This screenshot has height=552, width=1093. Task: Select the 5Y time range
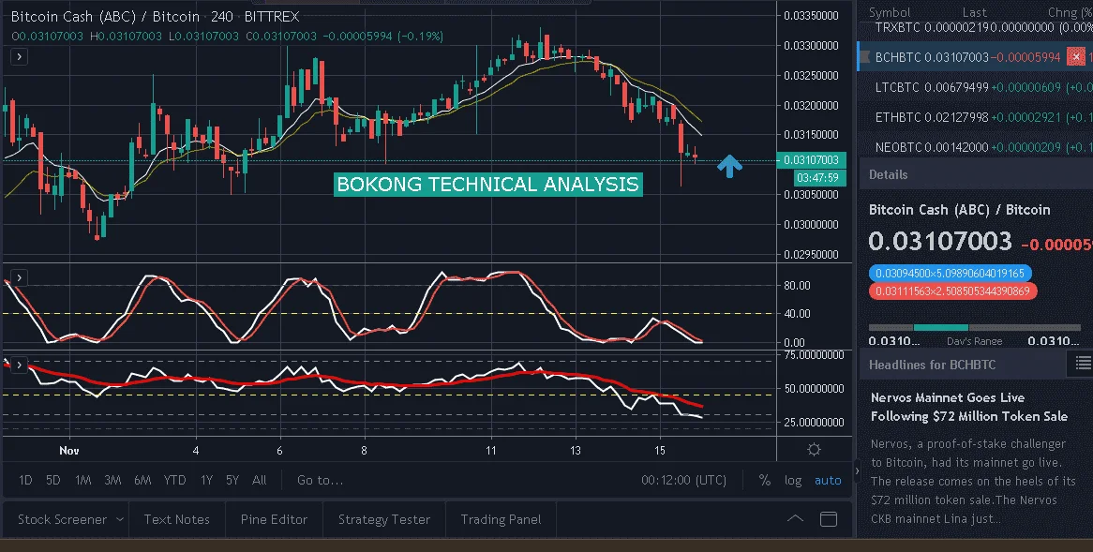[232, 480]
